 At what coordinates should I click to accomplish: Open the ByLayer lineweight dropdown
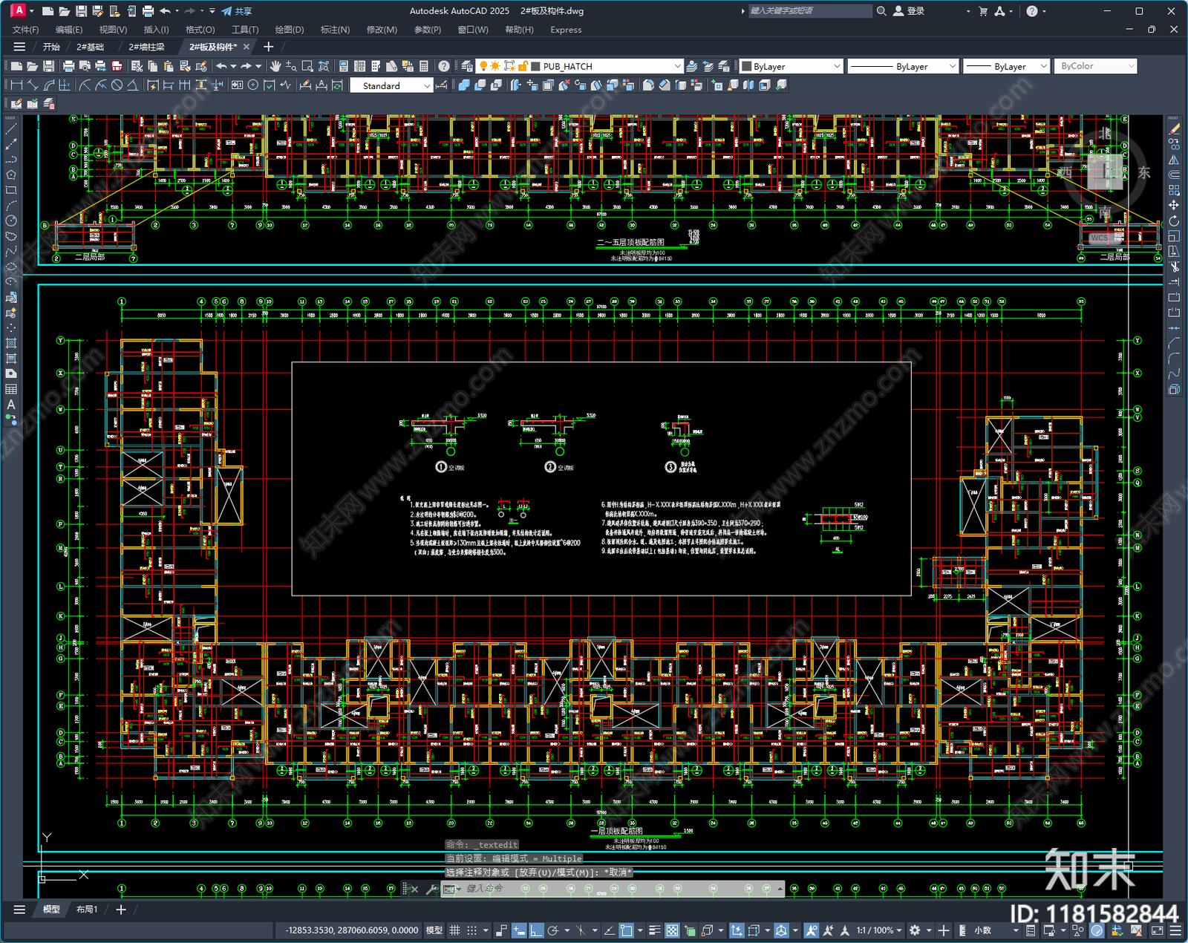click(x=1043, y=66)
